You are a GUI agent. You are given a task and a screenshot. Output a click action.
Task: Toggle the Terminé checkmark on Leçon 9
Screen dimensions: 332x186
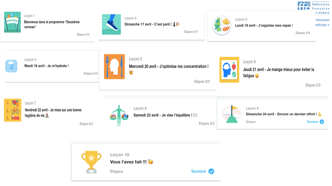(x=322, y=122)
